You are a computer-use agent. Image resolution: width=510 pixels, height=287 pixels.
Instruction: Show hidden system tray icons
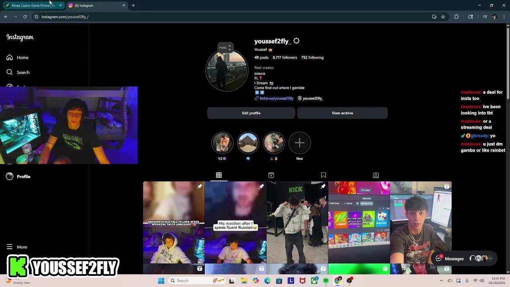pos(441,281)
